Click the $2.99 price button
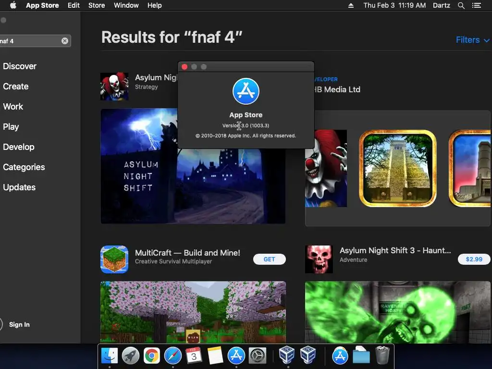This screenshot has height=369, width=492. [474, 259]
